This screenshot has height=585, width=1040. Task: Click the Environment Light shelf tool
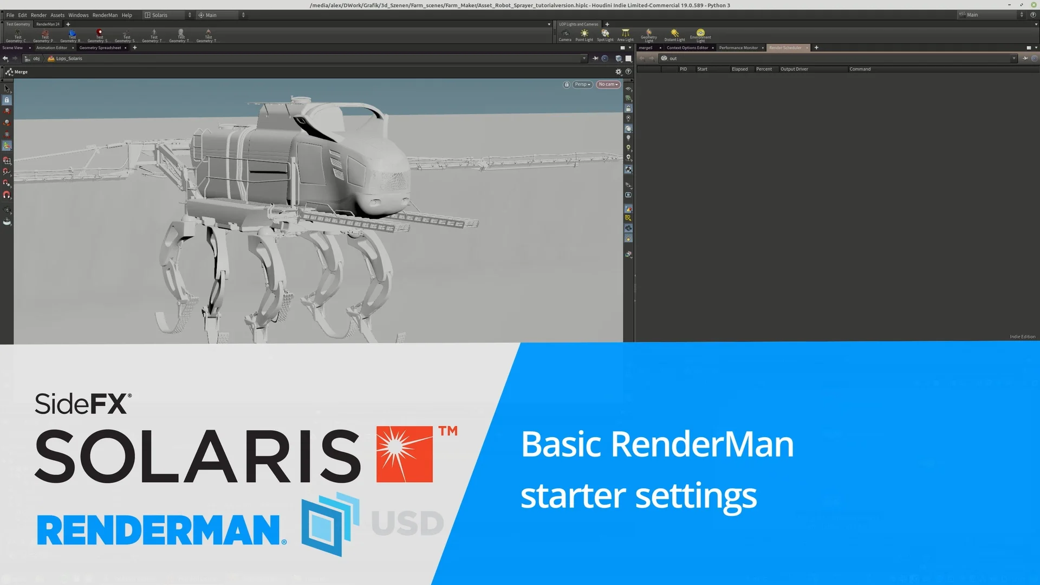pos(700,36)
